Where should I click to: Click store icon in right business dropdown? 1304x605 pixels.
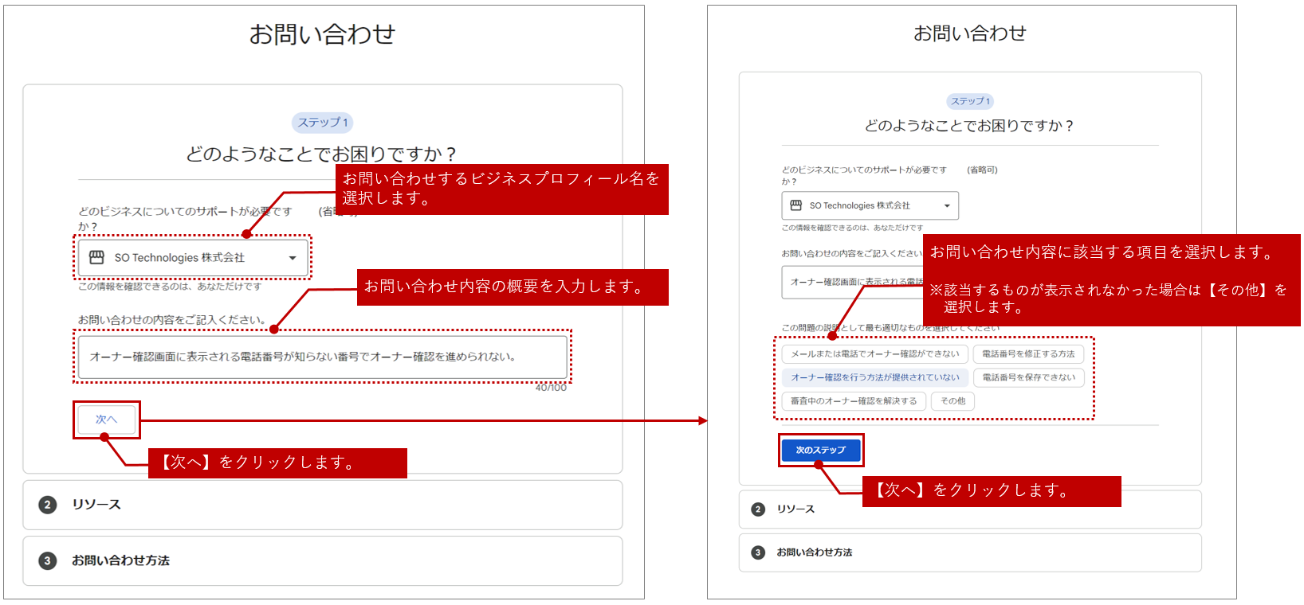[x=795, y=205]
